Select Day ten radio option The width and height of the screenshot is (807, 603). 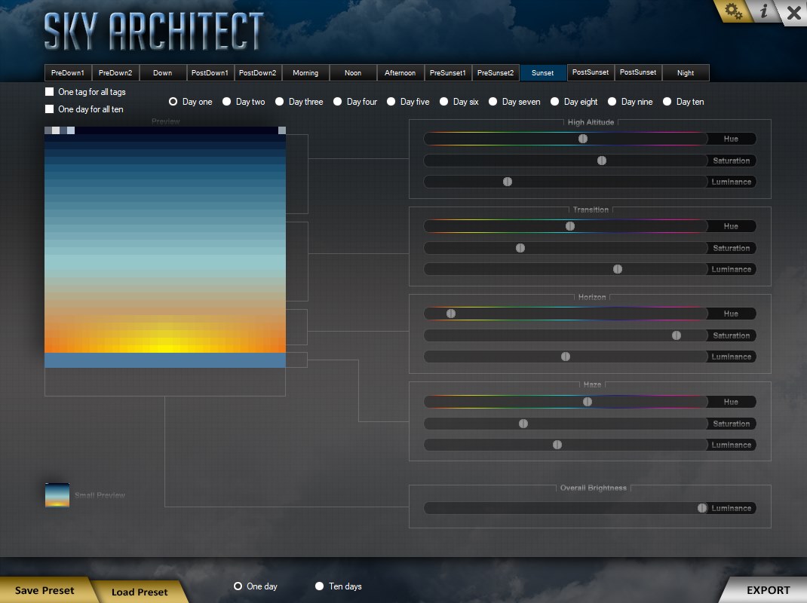668,102
